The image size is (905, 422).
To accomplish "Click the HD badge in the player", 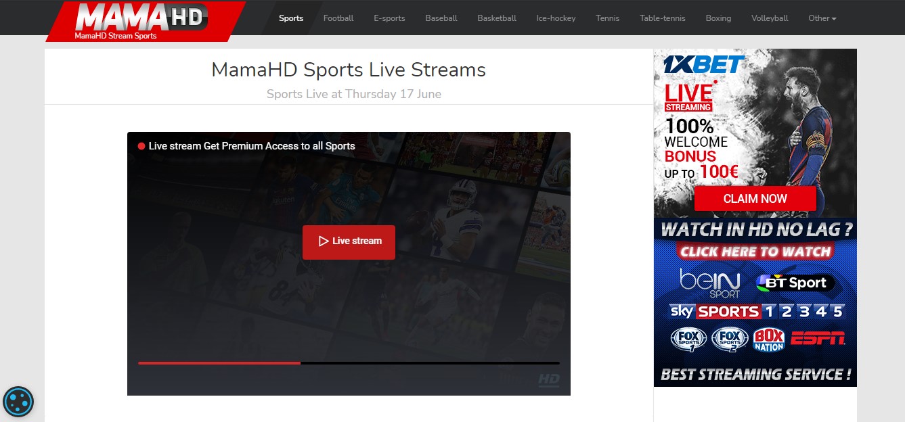I will 549,380.
